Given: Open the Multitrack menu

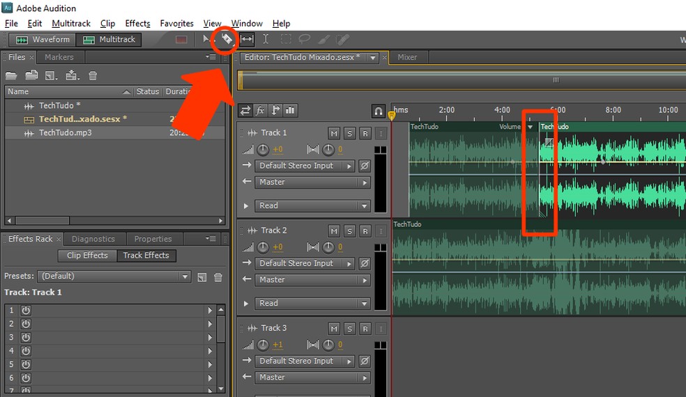Looking at the screenshot, I should coord(71,24).
